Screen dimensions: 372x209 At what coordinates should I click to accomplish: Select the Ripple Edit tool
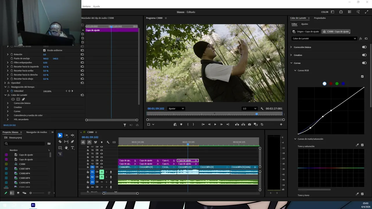click(73, 135)
